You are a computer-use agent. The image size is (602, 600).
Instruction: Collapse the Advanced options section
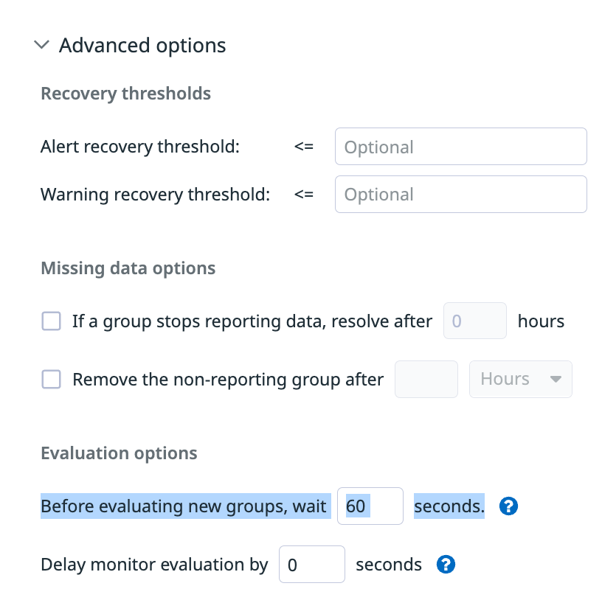click(x=42, y=46)
